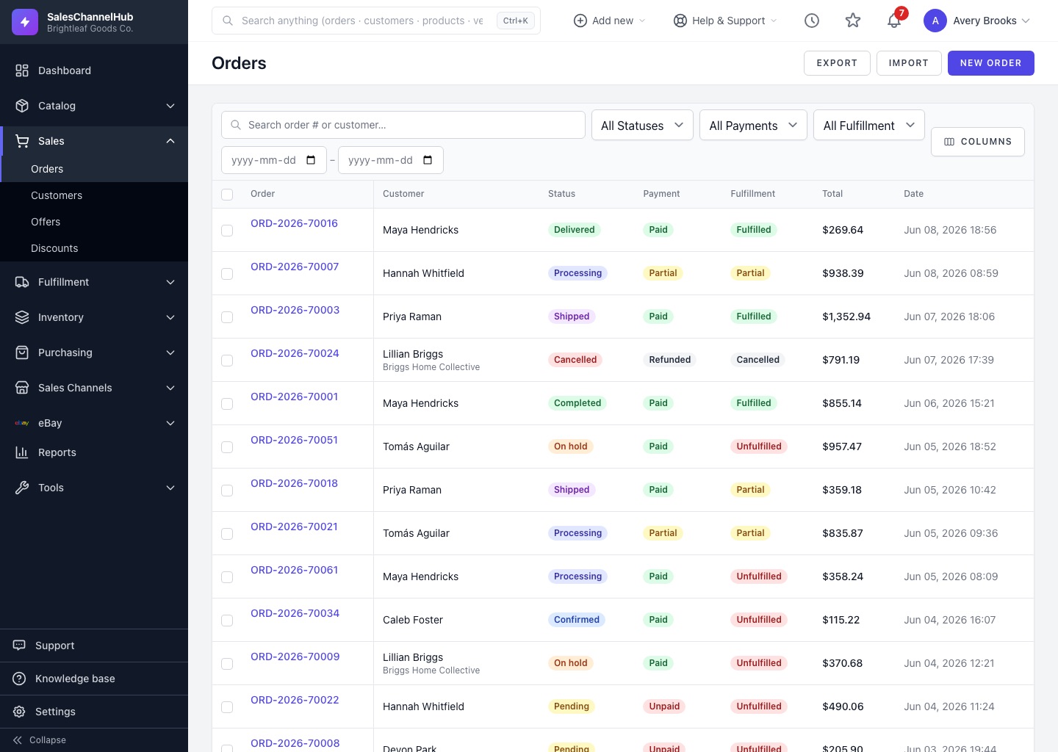Click the Purchasing bag icon
The height and width of the screenshot is (752, 1058).
[22, 352]
